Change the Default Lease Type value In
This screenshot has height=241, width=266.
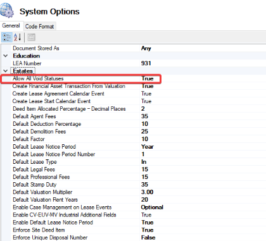coord(144,162)
